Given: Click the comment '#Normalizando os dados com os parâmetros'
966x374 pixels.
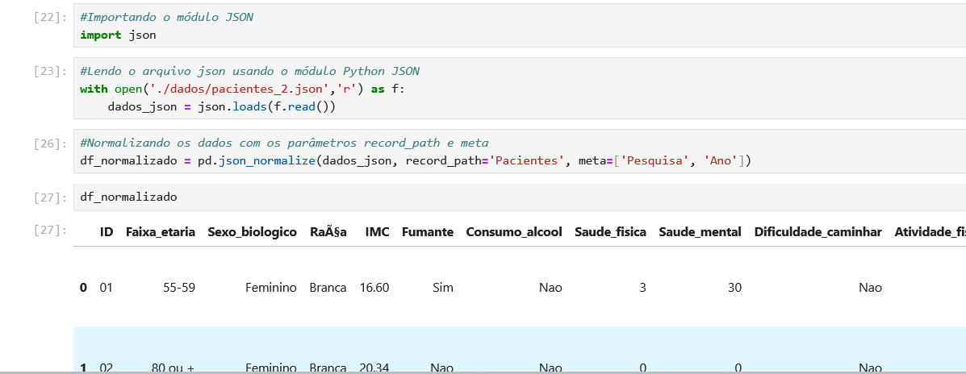Looking at the screenshot, I should (284, 143).
